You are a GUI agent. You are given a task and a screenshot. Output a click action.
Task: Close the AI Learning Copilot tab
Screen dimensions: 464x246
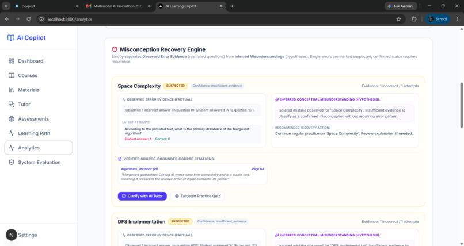coord(220,6)
